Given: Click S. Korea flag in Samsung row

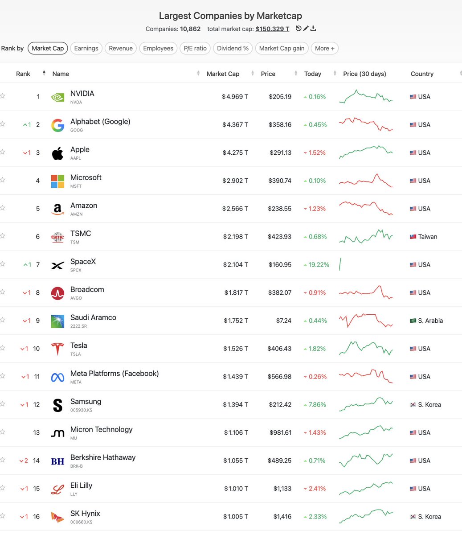Looking at the screenshot, I should click(x=413, y=405).
